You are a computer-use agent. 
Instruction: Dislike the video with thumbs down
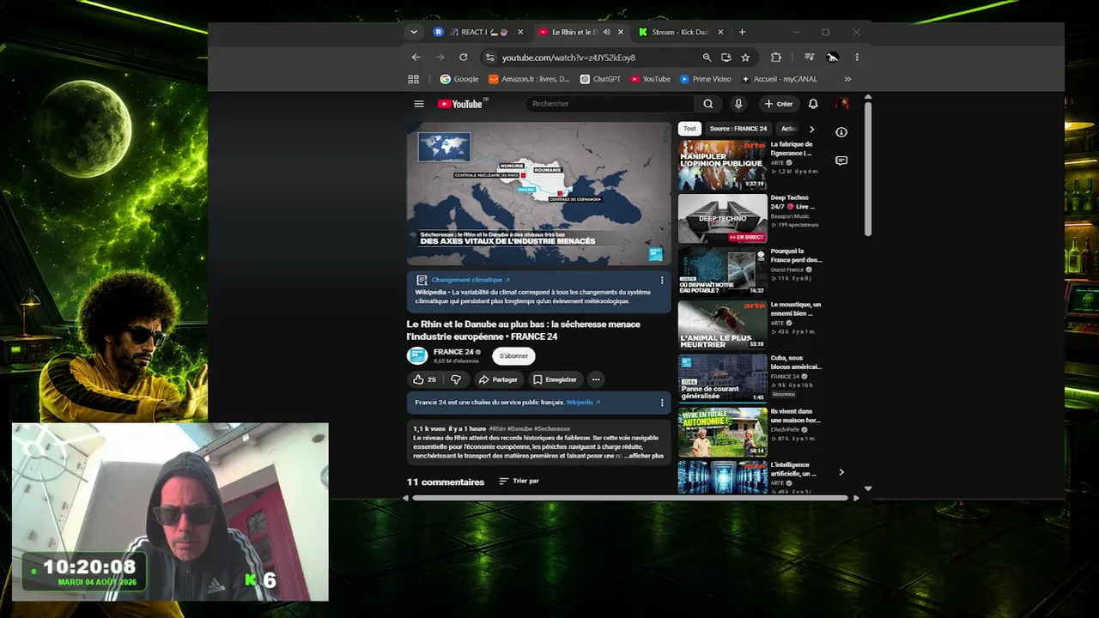pos(456,379)
